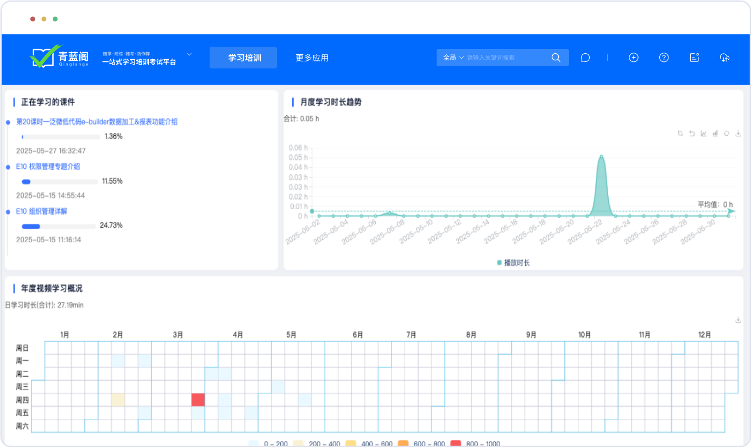This screenshot has height=447, width=751.
Task: Click the plus circle add icon
Action: pos(633,58)
